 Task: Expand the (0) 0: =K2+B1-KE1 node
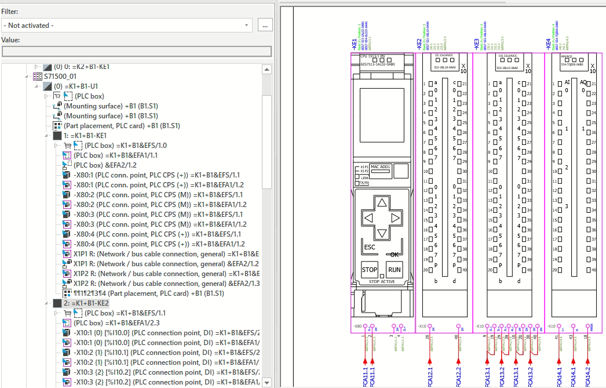36,67
